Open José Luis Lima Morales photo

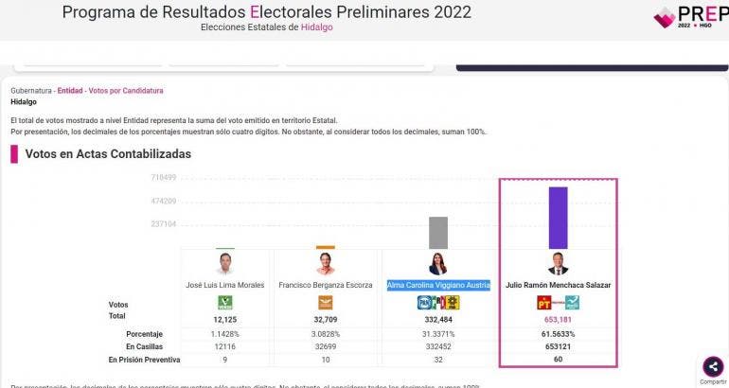click(225, 264)
